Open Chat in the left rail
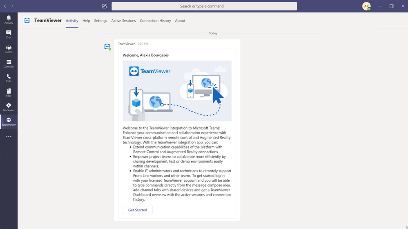Viewport: 408px width, 229px height. (9, 34)
